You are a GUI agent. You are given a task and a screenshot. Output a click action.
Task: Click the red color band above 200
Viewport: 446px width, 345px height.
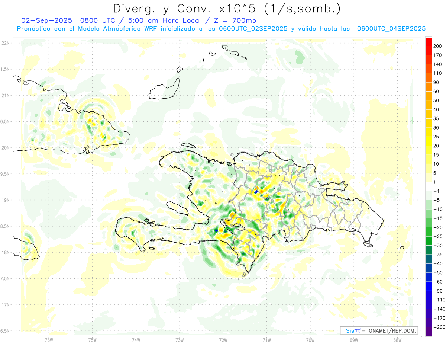[x=429, y=42]
